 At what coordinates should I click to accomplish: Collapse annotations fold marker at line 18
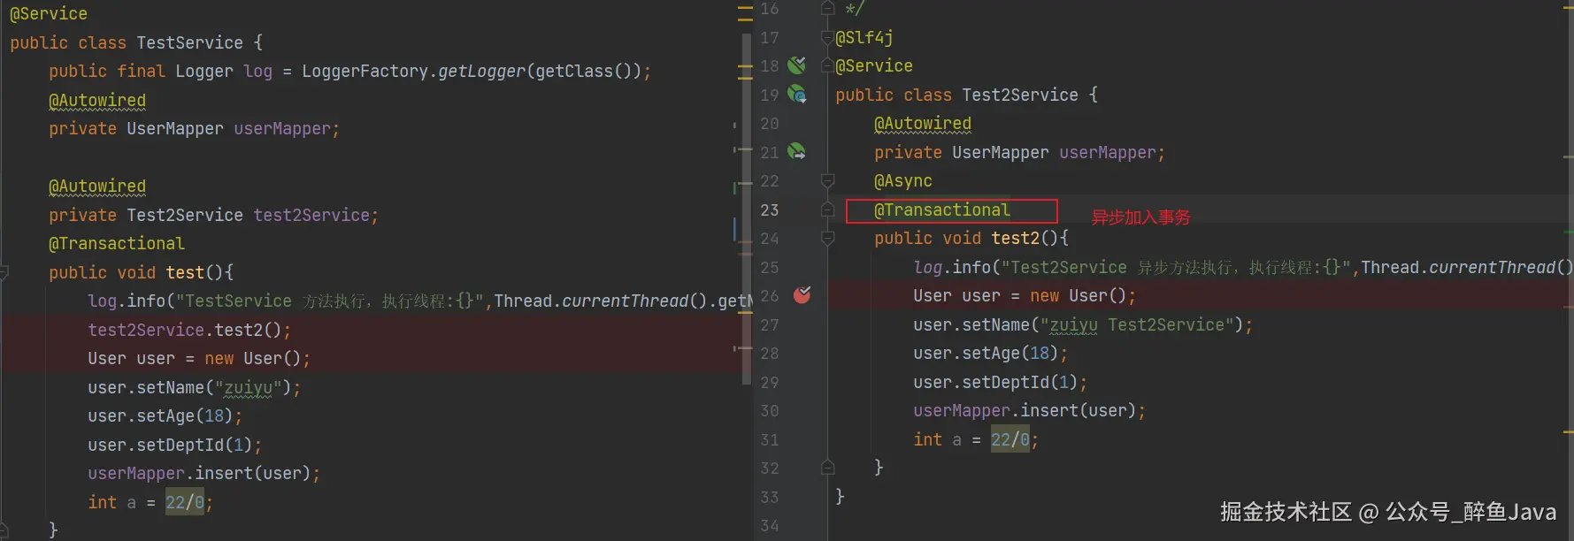tap(828, 65)
